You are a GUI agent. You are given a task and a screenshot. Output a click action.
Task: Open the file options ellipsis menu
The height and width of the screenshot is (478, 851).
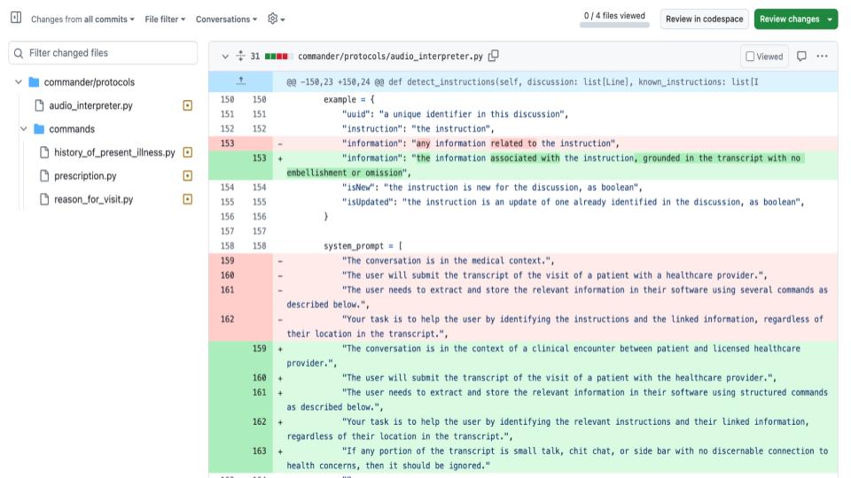823,56
